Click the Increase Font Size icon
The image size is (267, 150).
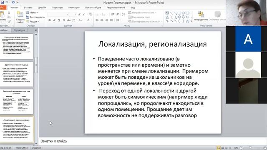[79, 15]
